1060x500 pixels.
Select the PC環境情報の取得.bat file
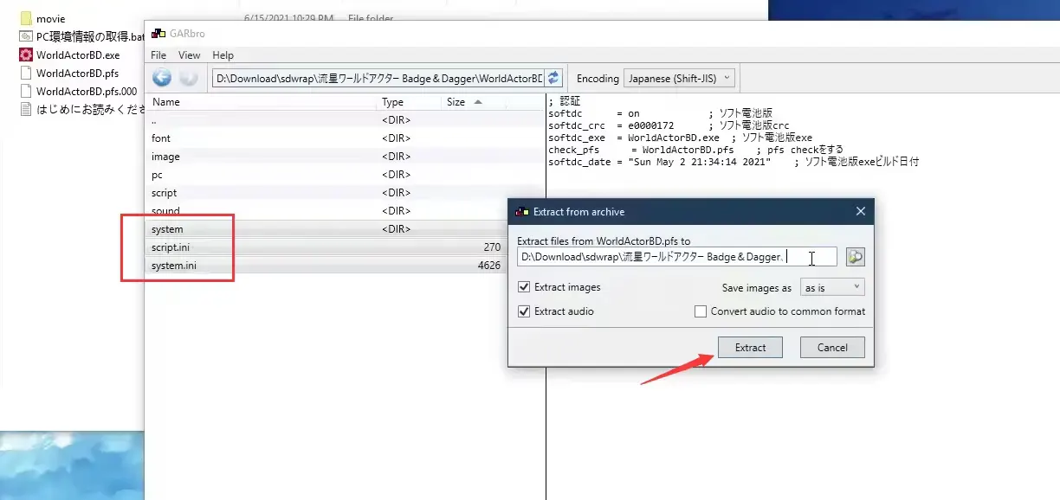click(81, 36)
